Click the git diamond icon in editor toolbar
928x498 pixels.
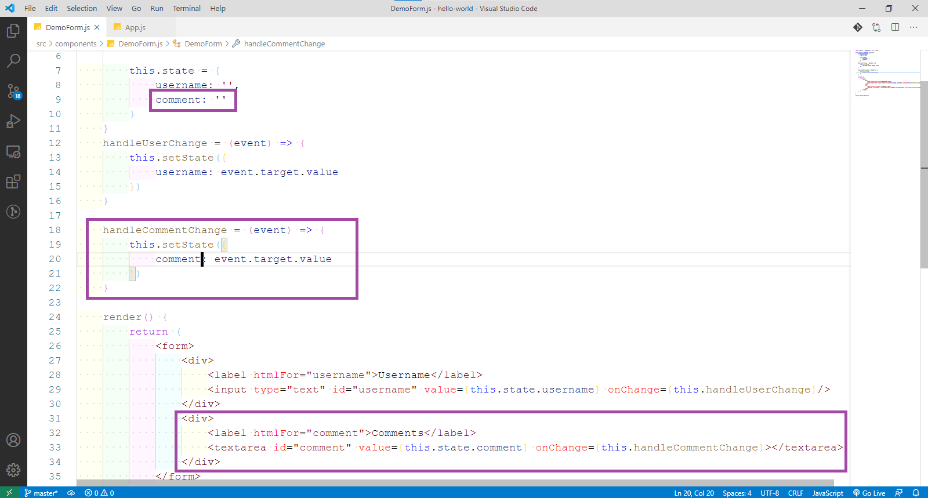pos(858,27)
